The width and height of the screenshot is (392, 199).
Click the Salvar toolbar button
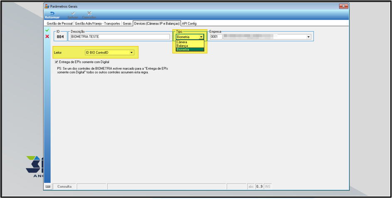click(x=73, y=15)
